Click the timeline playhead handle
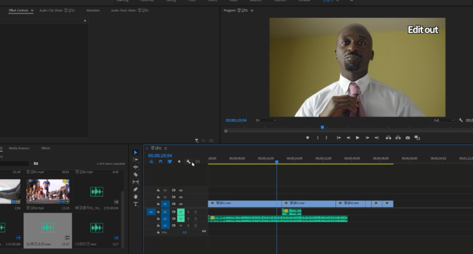Viewport: 473px width, 254px height. (277, 162)
